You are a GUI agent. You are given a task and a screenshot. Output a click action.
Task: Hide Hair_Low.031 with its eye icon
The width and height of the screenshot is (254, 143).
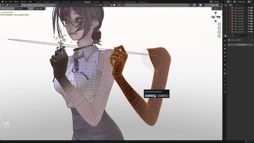point(249,10)
